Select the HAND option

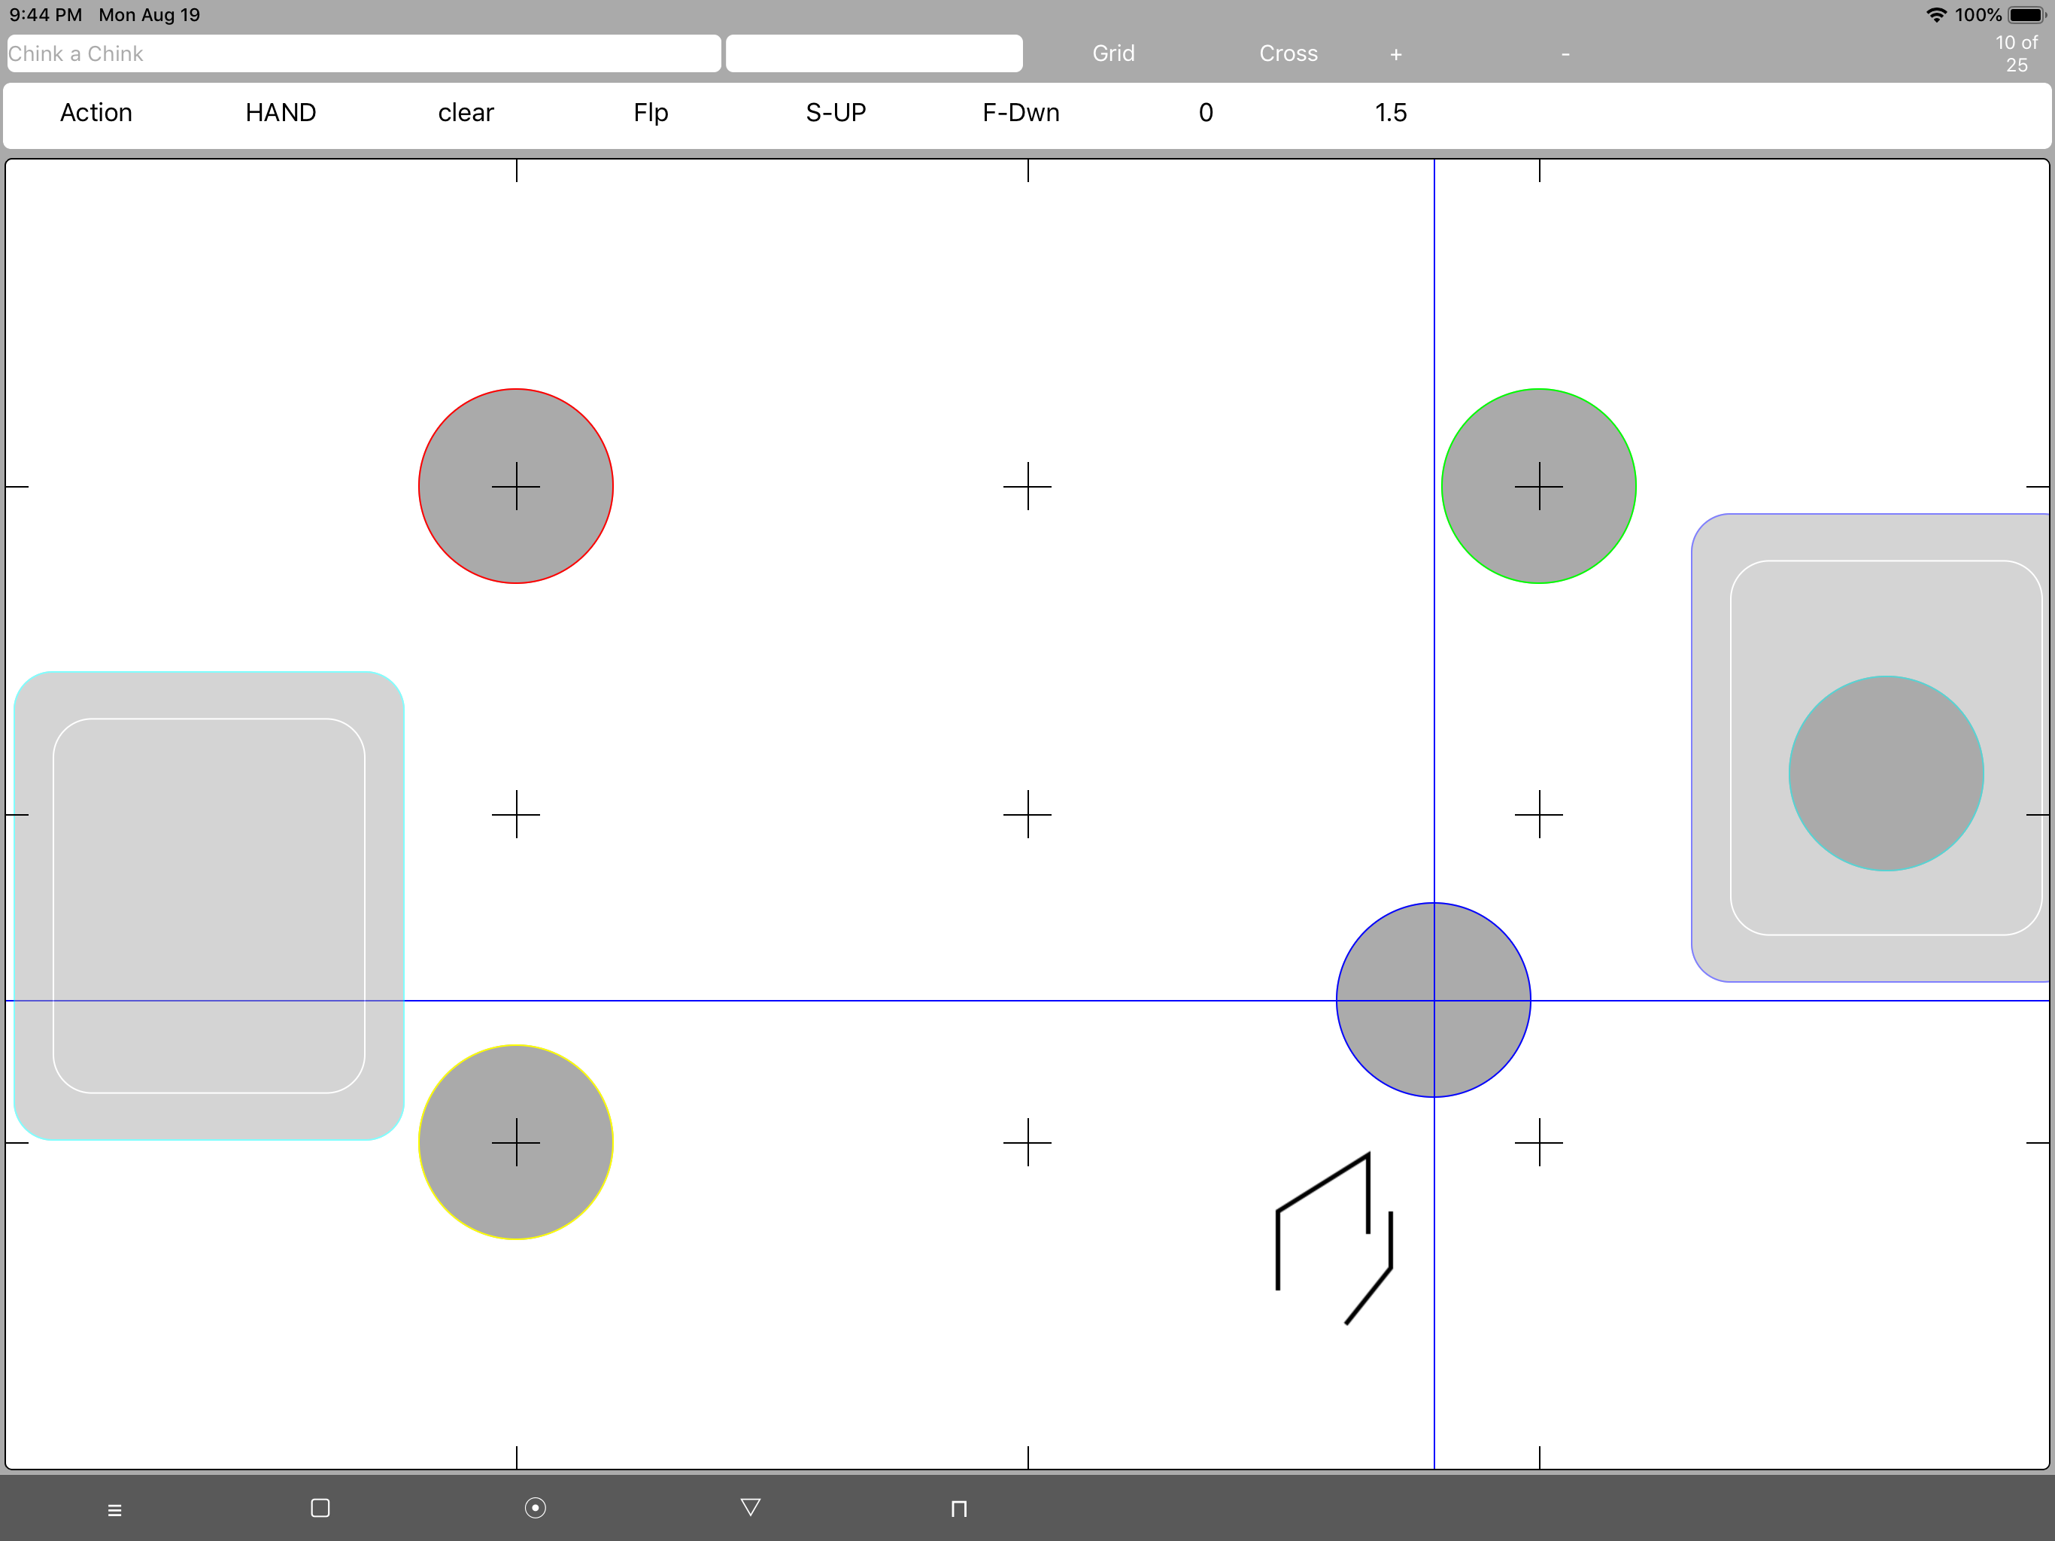click(281, 112)
